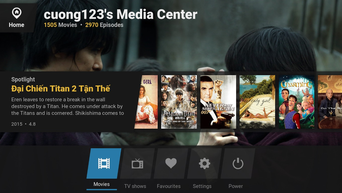The image size is (342, 193).
Task: Click the Home location pin icon
Action: click(x=17, y=13)
